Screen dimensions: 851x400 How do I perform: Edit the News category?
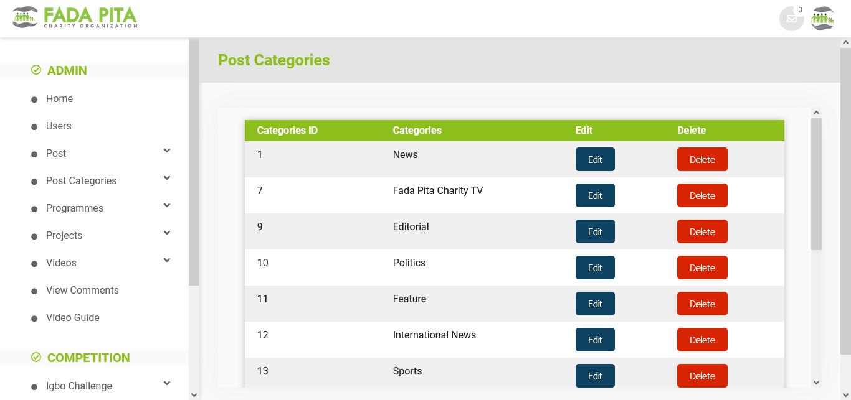coord(595,159)
